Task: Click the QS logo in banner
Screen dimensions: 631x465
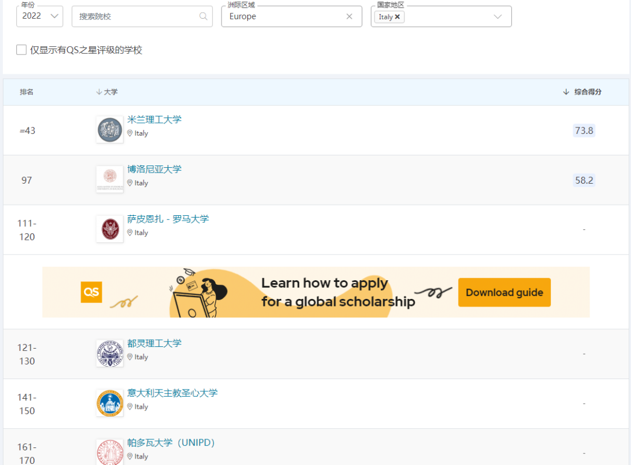Action: pyautogui.click(x=92, y=292)
